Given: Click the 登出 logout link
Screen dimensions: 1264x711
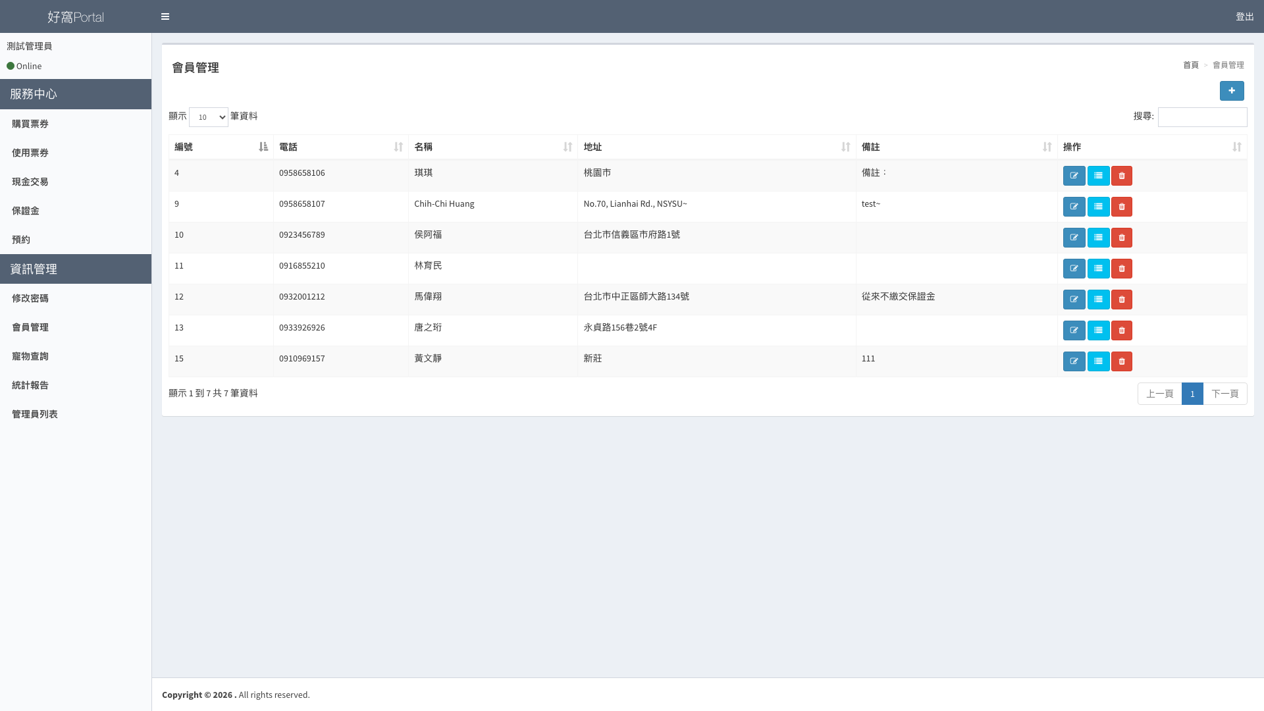Looking at the screenshot, I should [x=1244, y=16].
